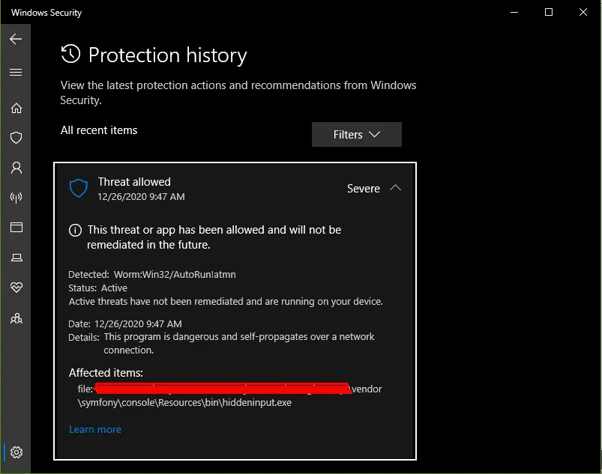Click the blue shield threat icon

click(x=79, y=189)
